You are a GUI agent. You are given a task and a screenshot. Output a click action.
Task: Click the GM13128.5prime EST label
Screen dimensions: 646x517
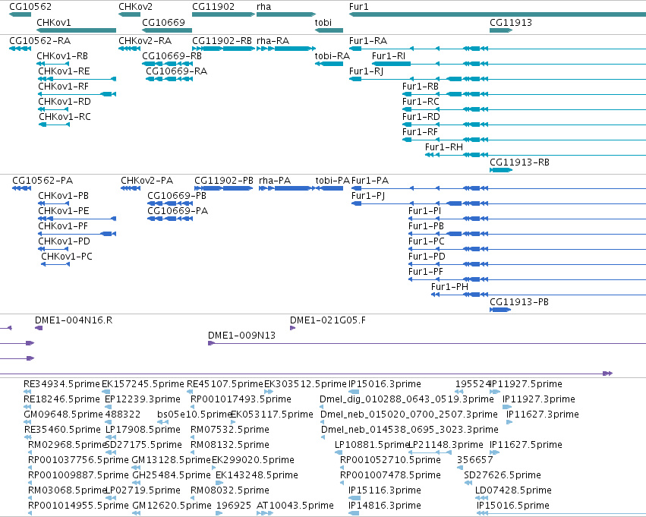pos(171,460)
